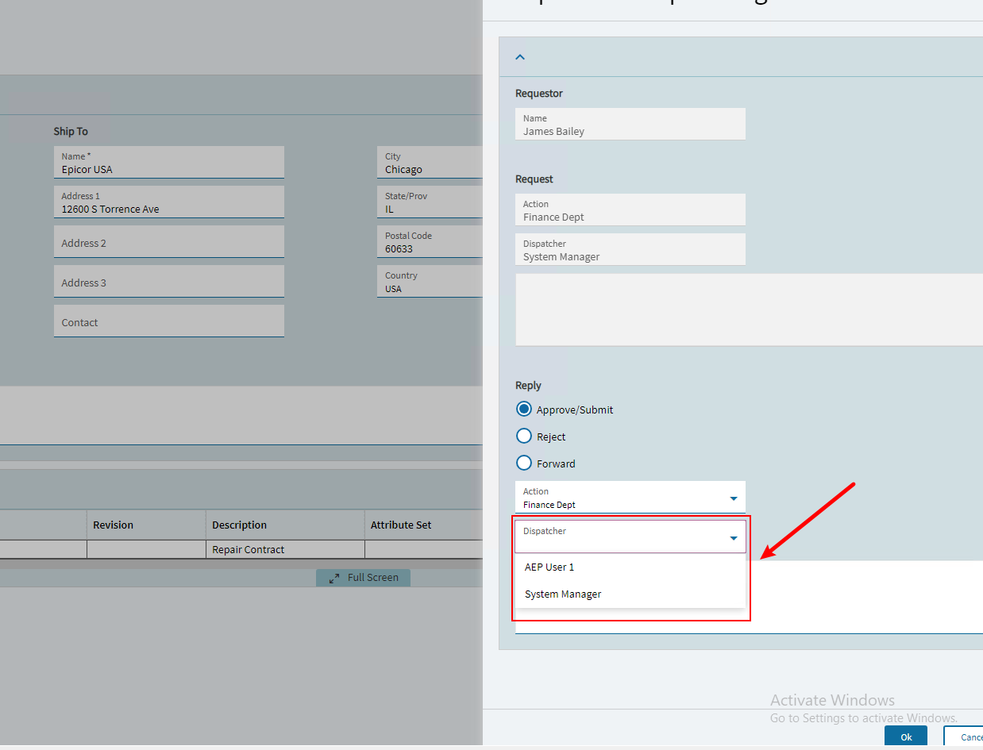This screenshot has height=750, width=983.
Task: Click the Request Dispatcher field System Manager
Action: (x=630, y=249)
